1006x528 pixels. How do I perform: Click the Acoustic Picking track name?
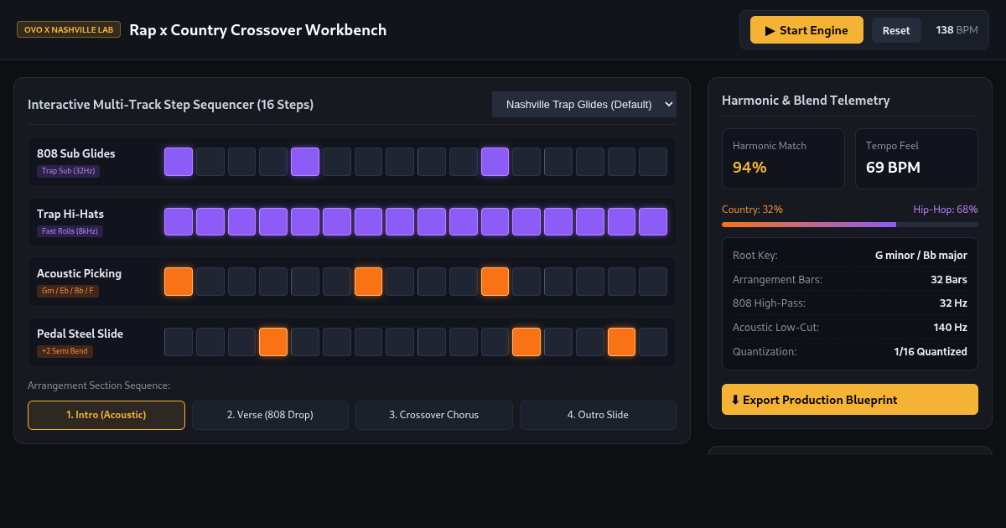(79, 273)
